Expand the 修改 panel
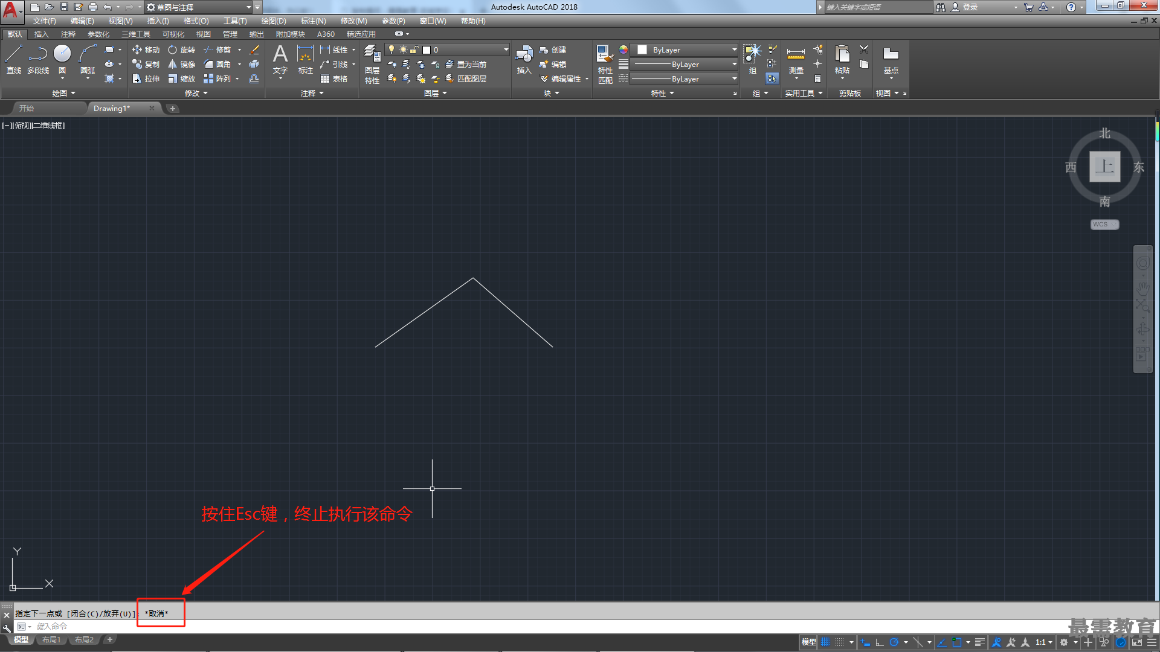 tap(196, 93)
